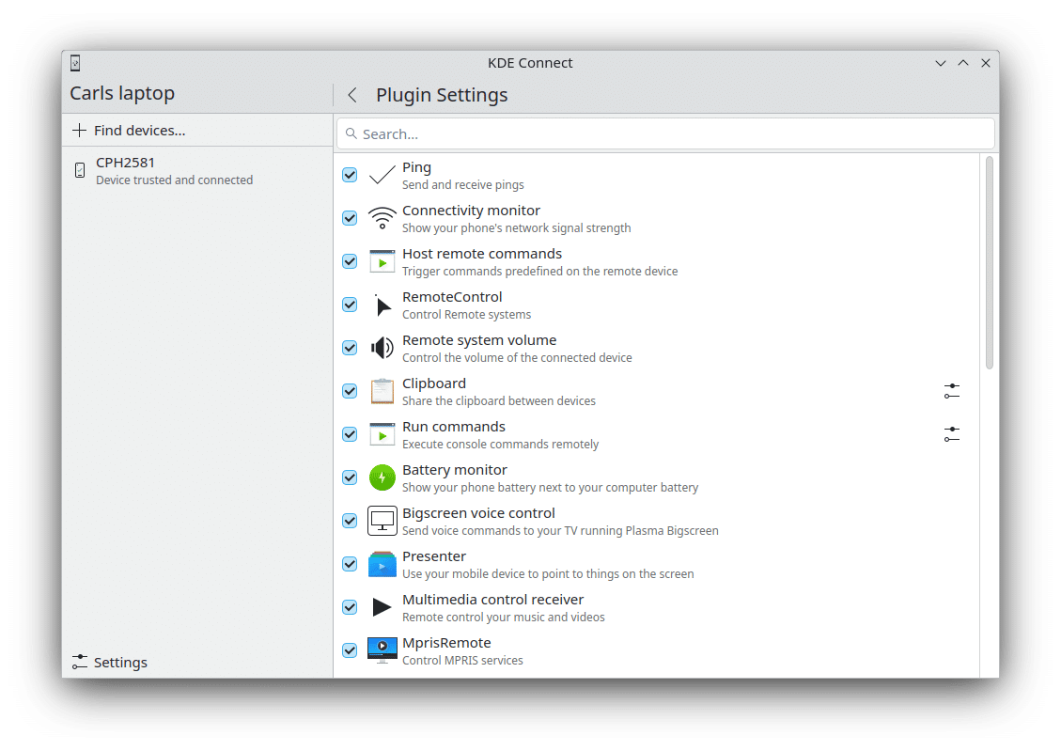Select the Remote system volume speaker icon
The image size is (1061, 751).
click(382, 347)
